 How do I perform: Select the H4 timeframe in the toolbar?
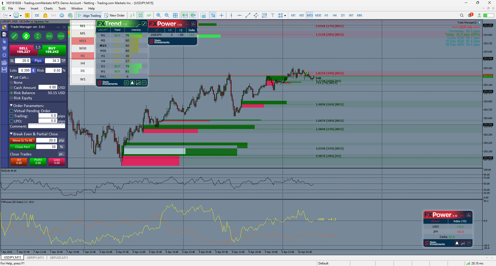tap(335, 15)
